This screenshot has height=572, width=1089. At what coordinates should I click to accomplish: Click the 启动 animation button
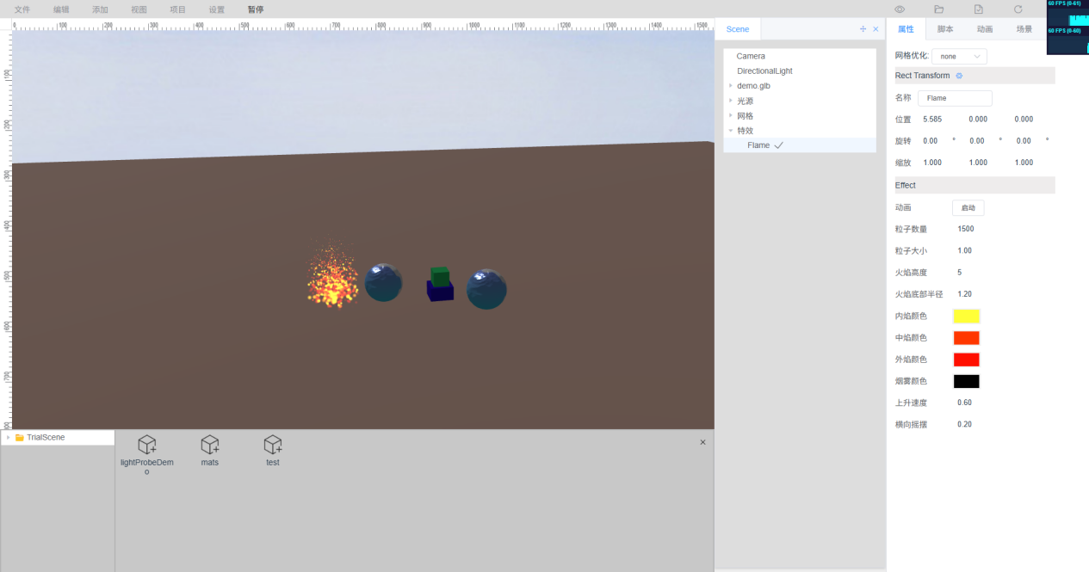click(968, 208)
